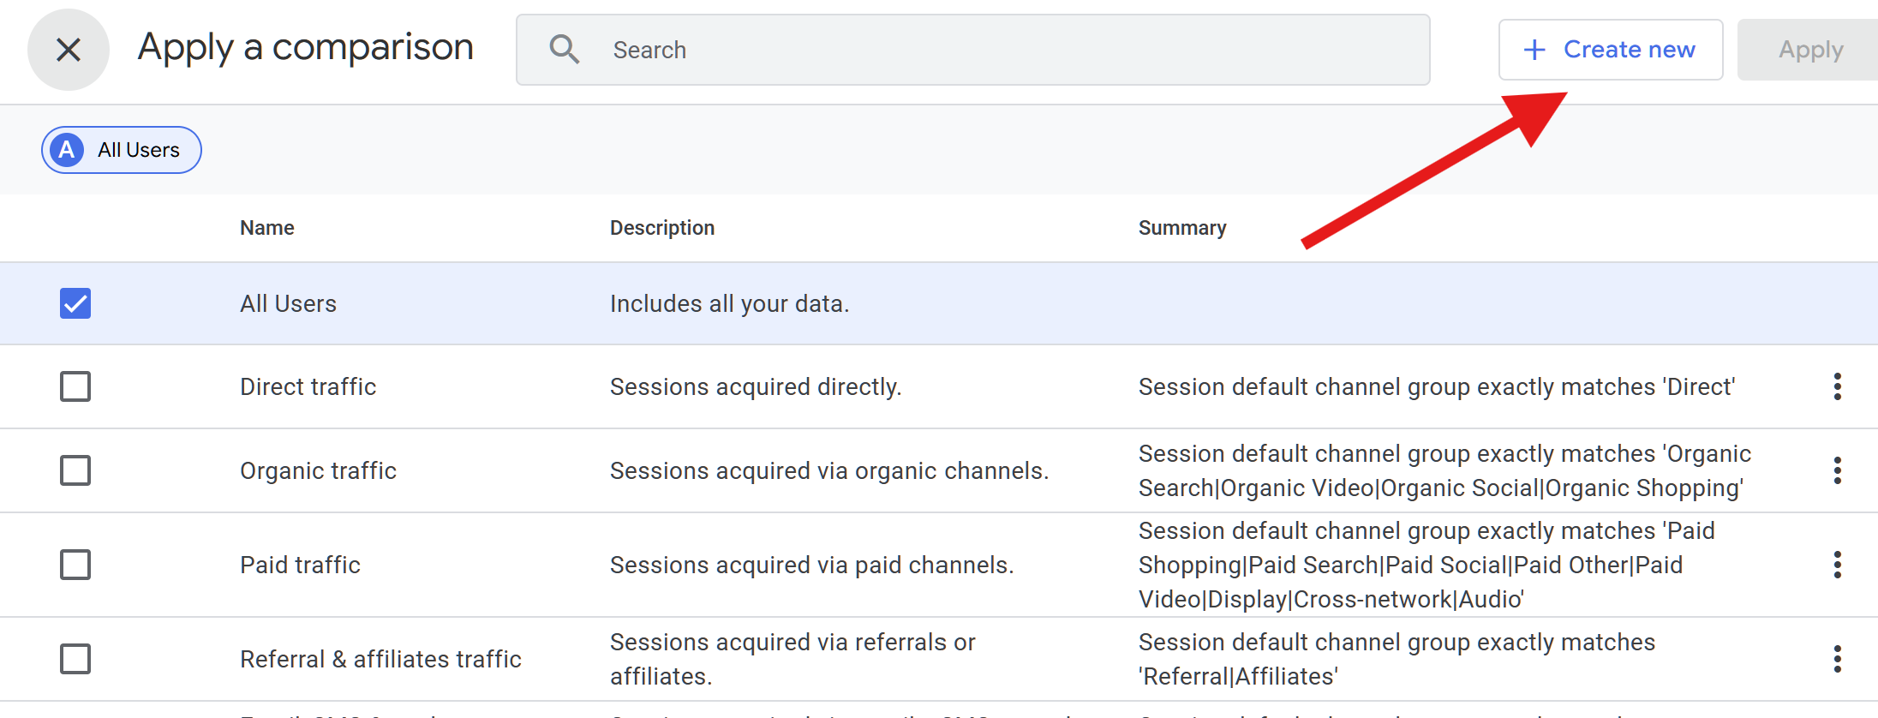The width and height of the screenshot is (1878, 718).
Task: Open Referral & affiliates three-dot menu
Action: (x=1837, y=659)
